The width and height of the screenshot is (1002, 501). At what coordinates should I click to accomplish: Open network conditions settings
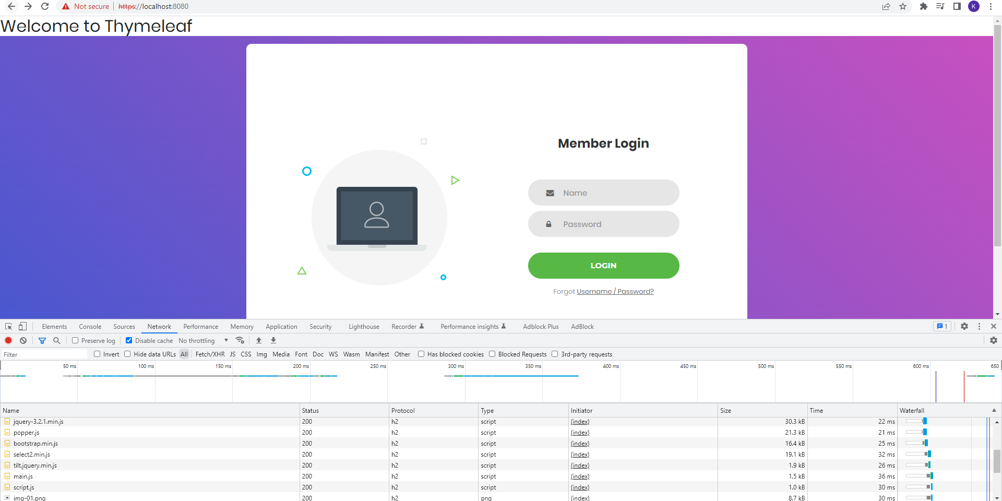(x=240, y=340)
